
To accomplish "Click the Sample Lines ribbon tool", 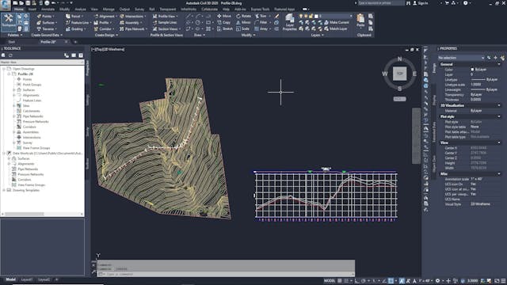I will 165,23.
